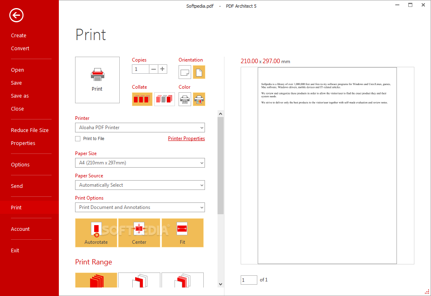Choose Save in the sidebar
Image resolution: width=431 pixels, height=296 pixels.
tap(16, 83)
